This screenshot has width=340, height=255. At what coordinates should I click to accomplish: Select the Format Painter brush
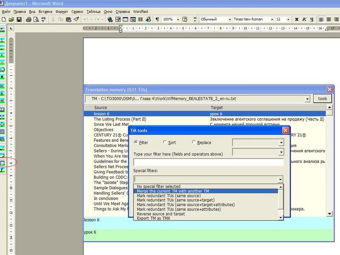coord(76,20)
